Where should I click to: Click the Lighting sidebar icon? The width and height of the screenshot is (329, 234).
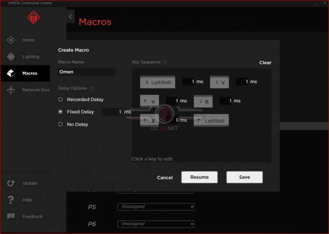coord(11,56)
